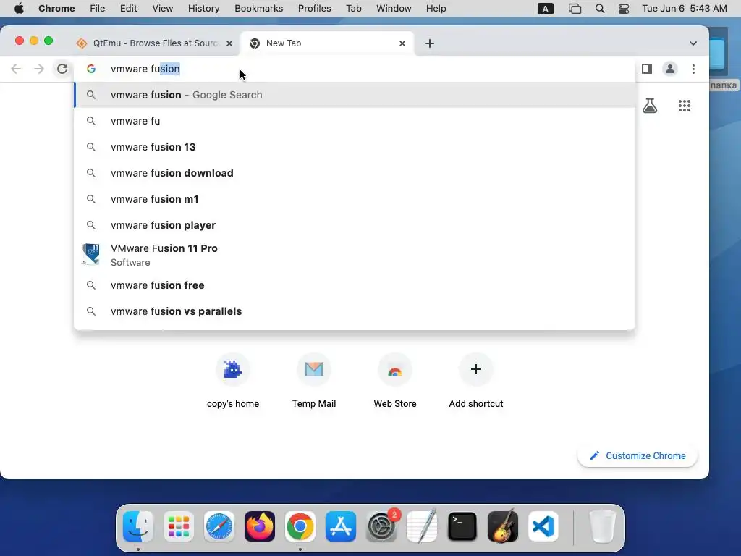
Task: Choose 'vmware fusion - Google Search' suggestion
Action: click(355, 95)
